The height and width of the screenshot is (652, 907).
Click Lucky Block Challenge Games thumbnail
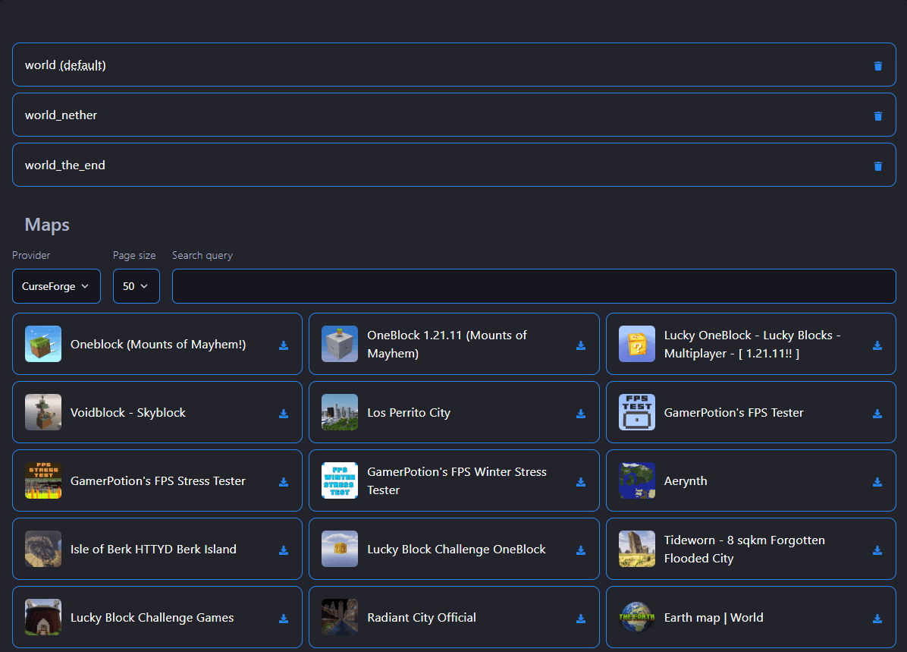42,617
